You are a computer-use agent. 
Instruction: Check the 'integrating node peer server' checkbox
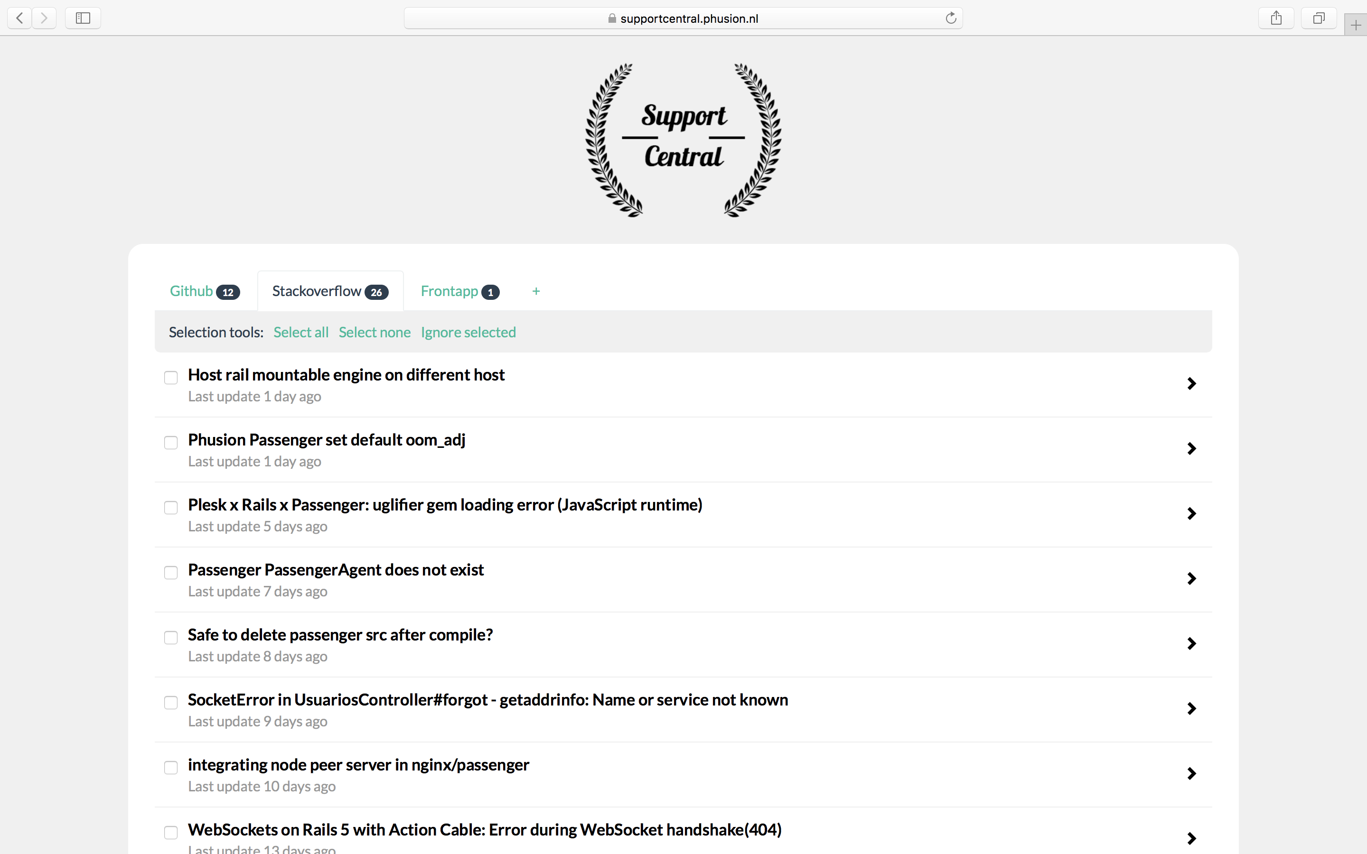[170, 767]
